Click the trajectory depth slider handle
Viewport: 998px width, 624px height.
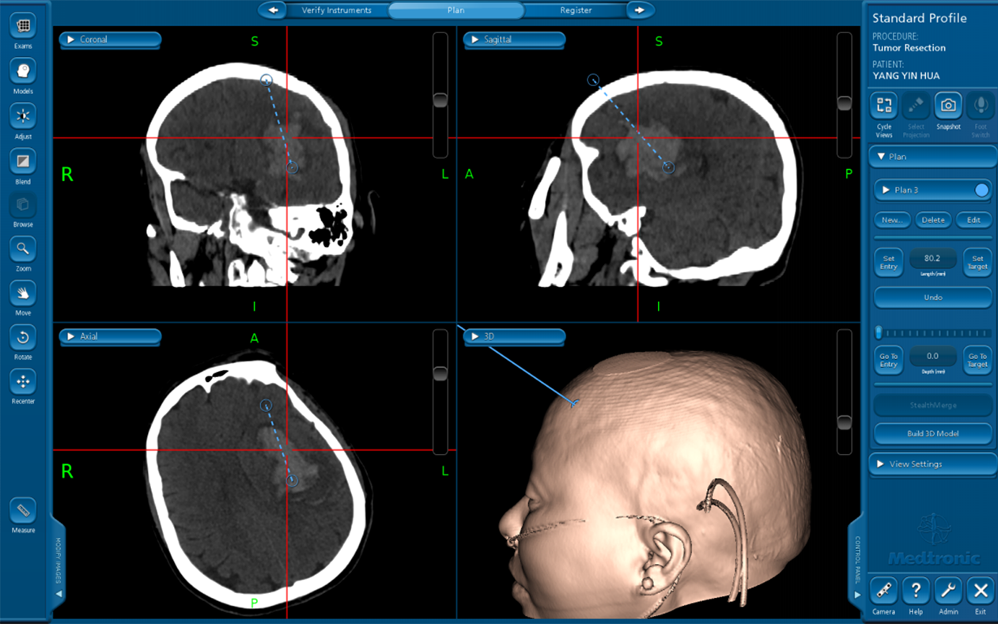tap(878, 332)
